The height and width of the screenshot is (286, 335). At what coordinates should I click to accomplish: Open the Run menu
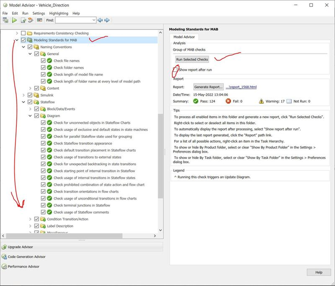(25, 13)
